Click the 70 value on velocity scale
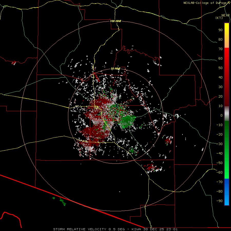The image size is (231, 231). 220,49
